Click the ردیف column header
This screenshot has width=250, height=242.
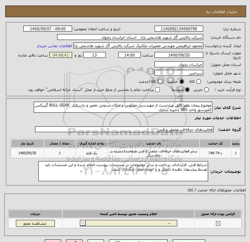(236, 143)
